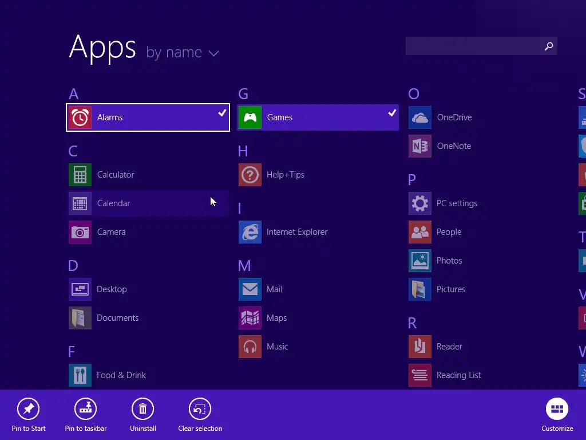Open the Calculator app icon
This screenshot has width=586, height=440.
[x=80, y=175]
